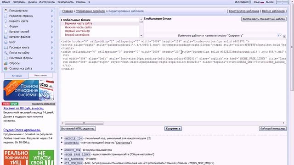Expand the Опросы submenu arrow

click(52, 63)
